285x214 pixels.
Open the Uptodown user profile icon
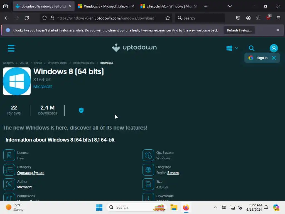point(274,48)
